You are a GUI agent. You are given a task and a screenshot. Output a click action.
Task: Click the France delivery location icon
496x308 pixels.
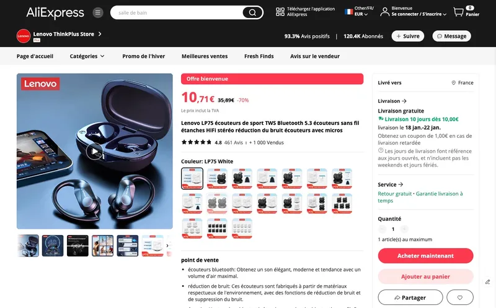point(454,82)
